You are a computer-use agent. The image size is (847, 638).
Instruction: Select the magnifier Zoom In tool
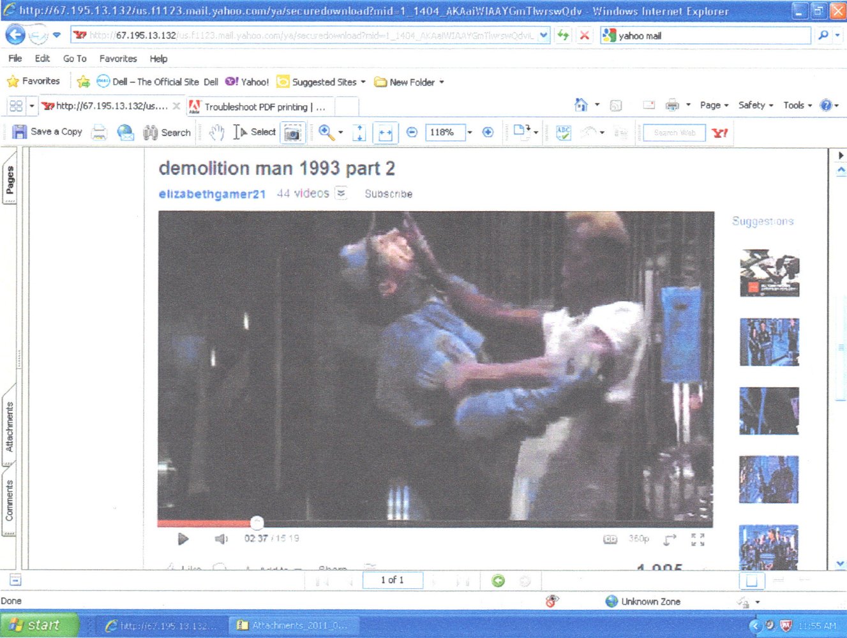pyautogui.click(x=326, y=132)
